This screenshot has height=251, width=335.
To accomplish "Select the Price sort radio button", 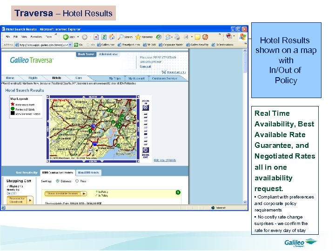I will 77,181.
